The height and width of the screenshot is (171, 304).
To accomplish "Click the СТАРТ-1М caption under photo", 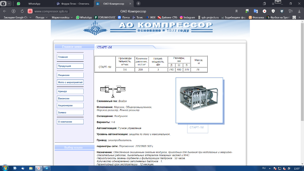I will point(197,128).
